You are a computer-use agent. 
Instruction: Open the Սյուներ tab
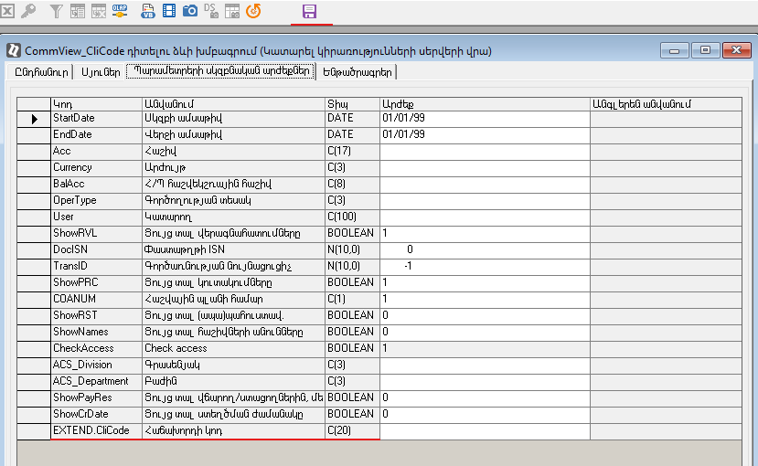(x=100, y=72)
